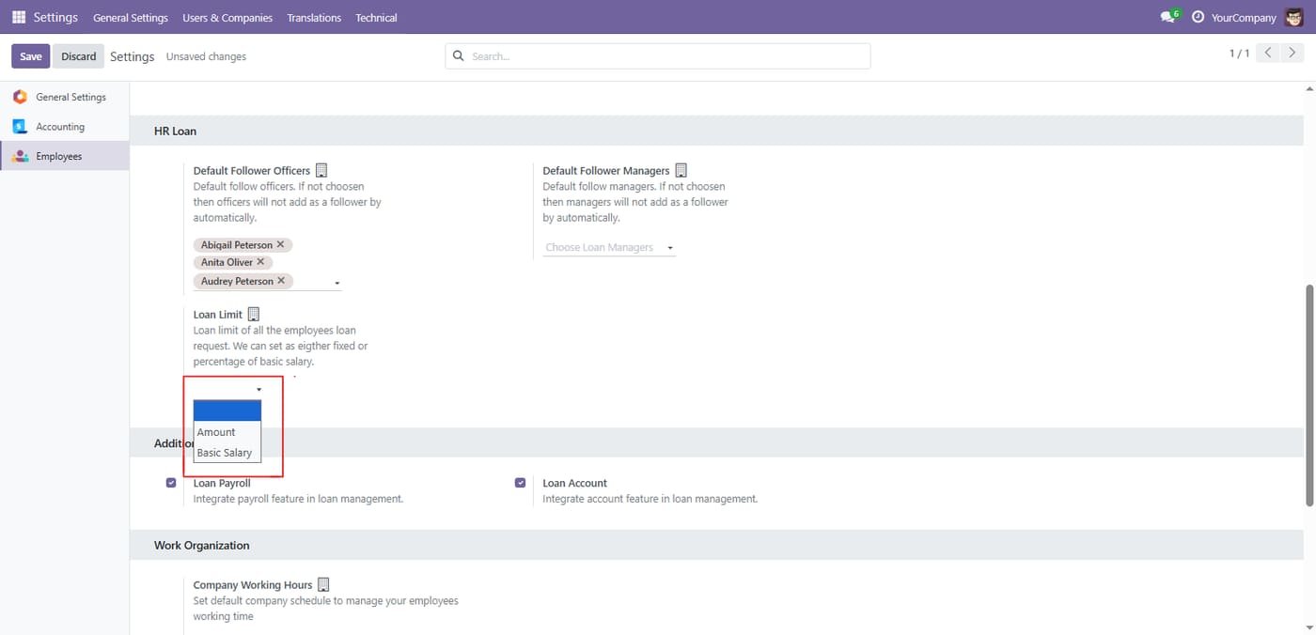Click the search magnifier icon
This screenshot has width=1316, height=635.
tap(459, 56)
